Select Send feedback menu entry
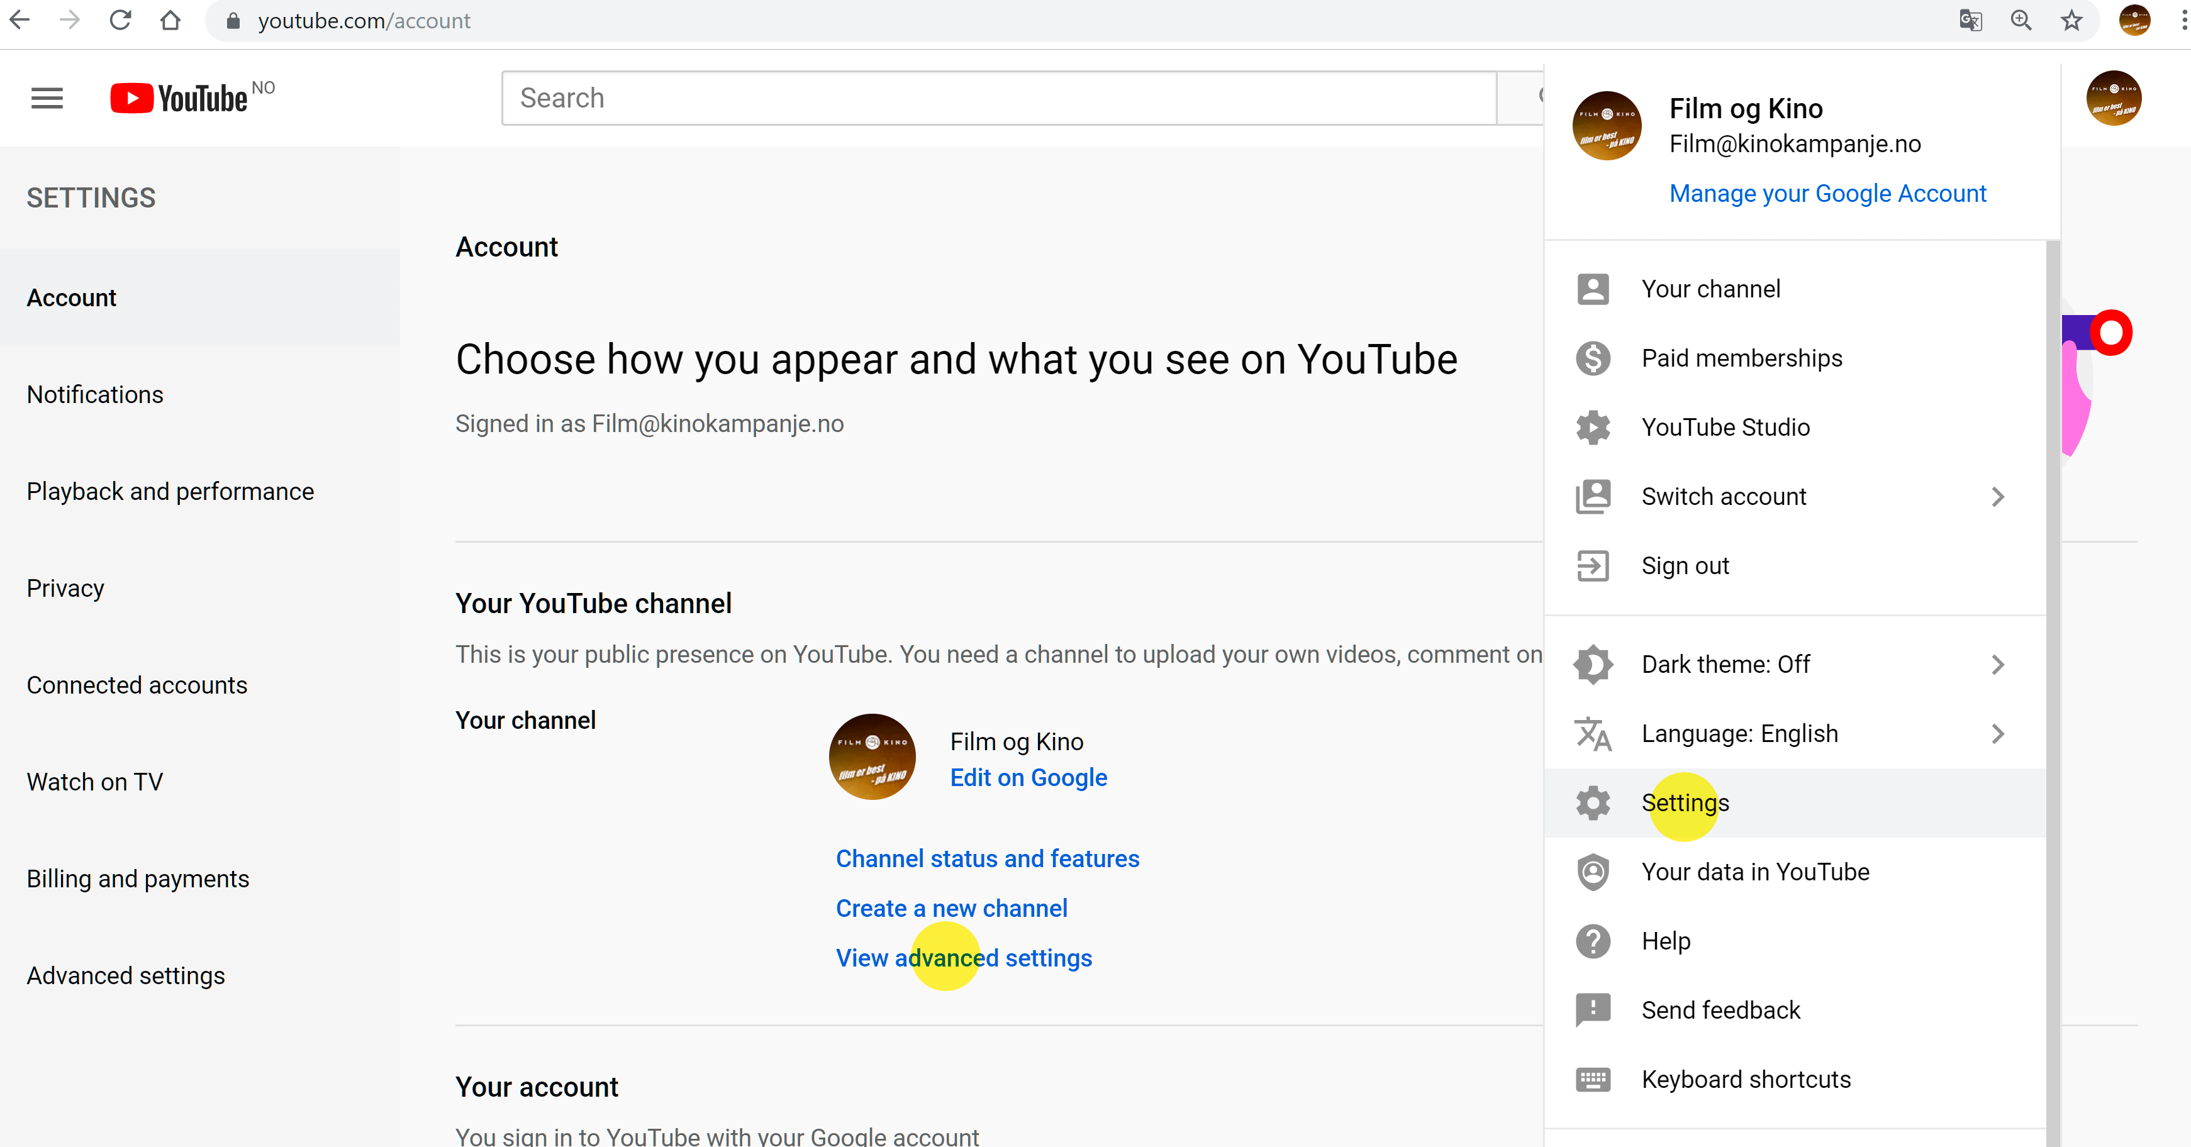2191x1147 pixels. 1795,1010
